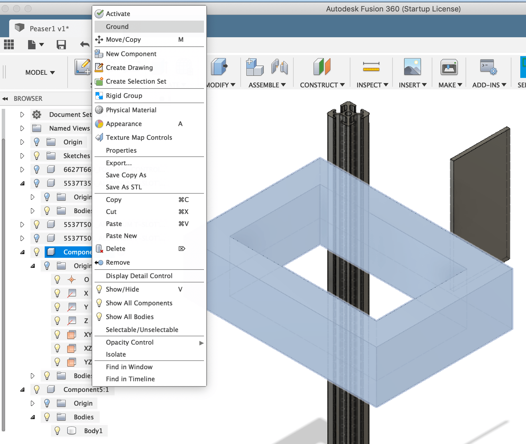Image resolution: width=526 pixels, height=444 pixels.
Task: Select the Z axis icon in browser
Action: [72, 321]
